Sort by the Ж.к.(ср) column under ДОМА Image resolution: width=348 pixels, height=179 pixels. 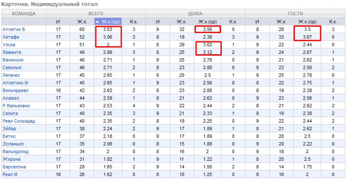tap(207, 22)
